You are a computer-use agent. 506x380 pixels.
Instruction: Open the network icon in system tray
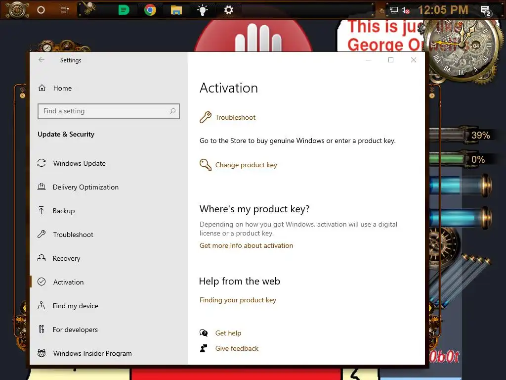pyautogui.click(x=394, y=10)
